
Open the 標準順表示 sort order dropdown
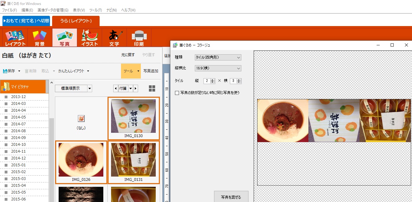click(74, 88)
